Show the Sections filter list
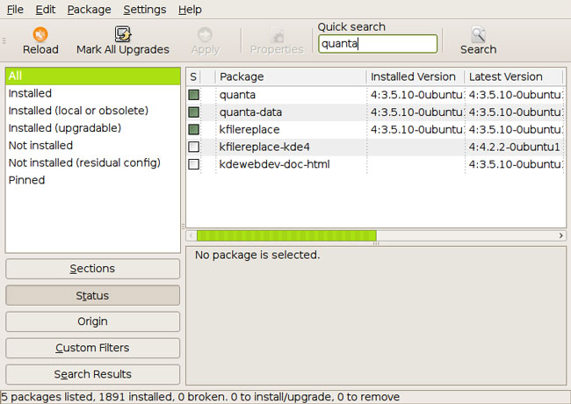 [92, 269]
